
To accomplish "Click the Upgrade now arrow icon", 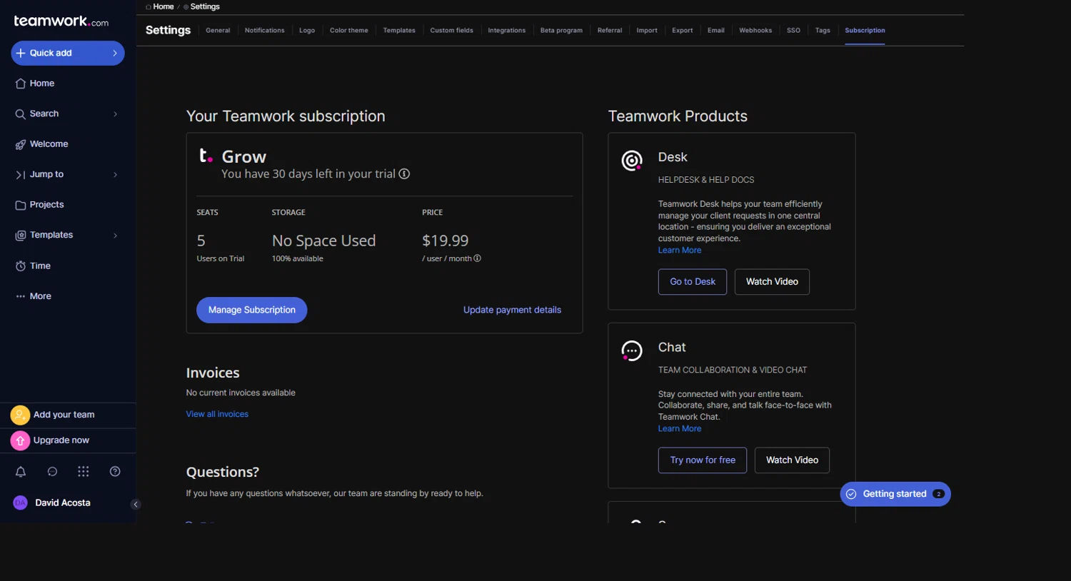I will (x=20, y=440).
